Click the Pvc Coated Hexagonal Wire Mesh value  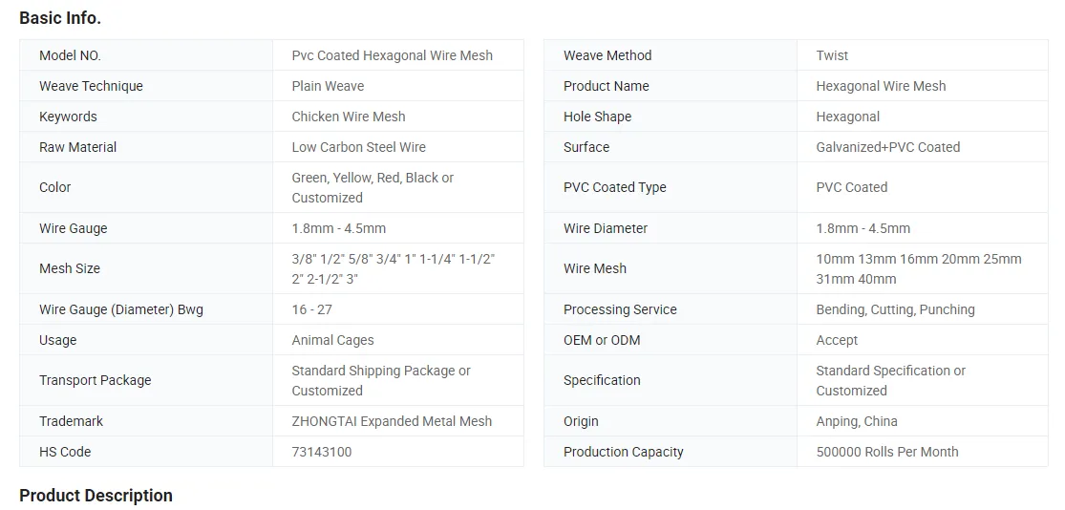click(392, 55)
